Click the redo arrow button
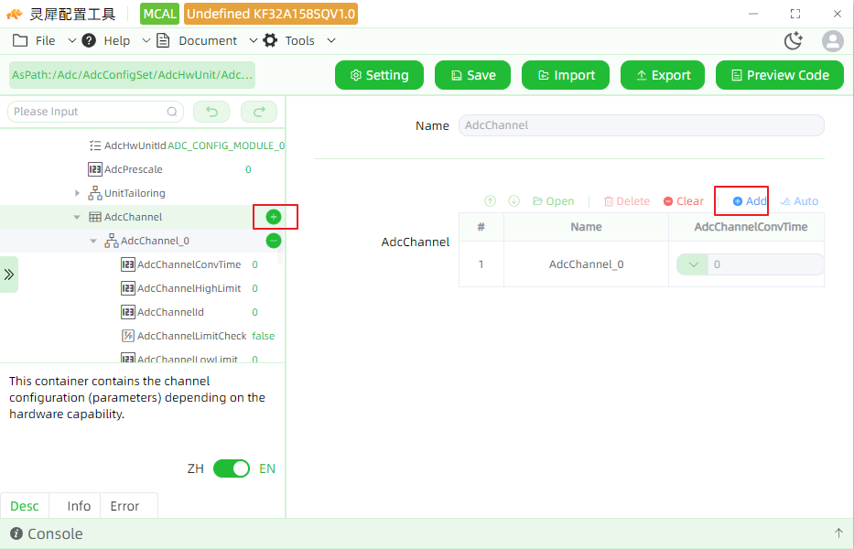854x549 pixels. click(x=259, y=112)
